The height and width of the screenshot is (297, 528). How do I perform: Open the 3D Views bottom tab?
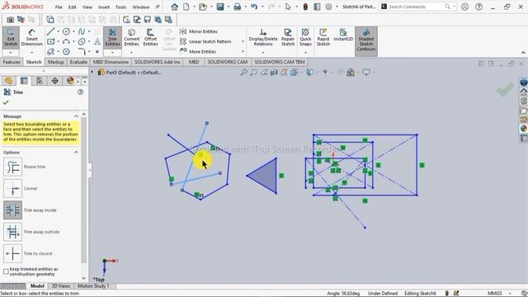coord(60,286)
